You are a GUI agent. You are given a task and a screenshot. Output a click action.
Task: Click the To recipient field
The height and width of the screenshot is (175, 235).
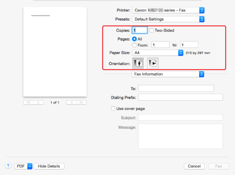pyautogui.click(x=176, y=88)
